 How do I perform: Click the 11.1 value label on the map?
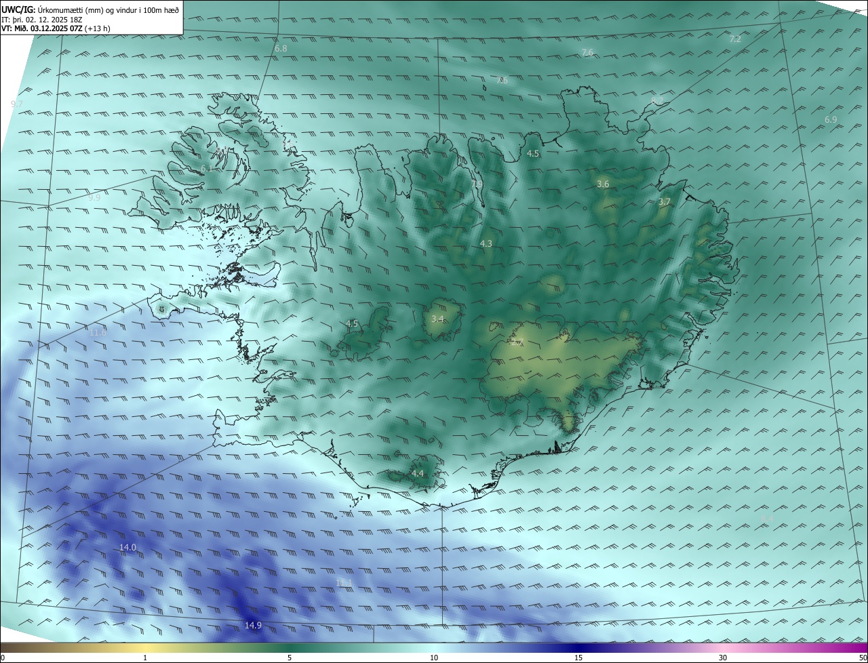click(344, 583)
